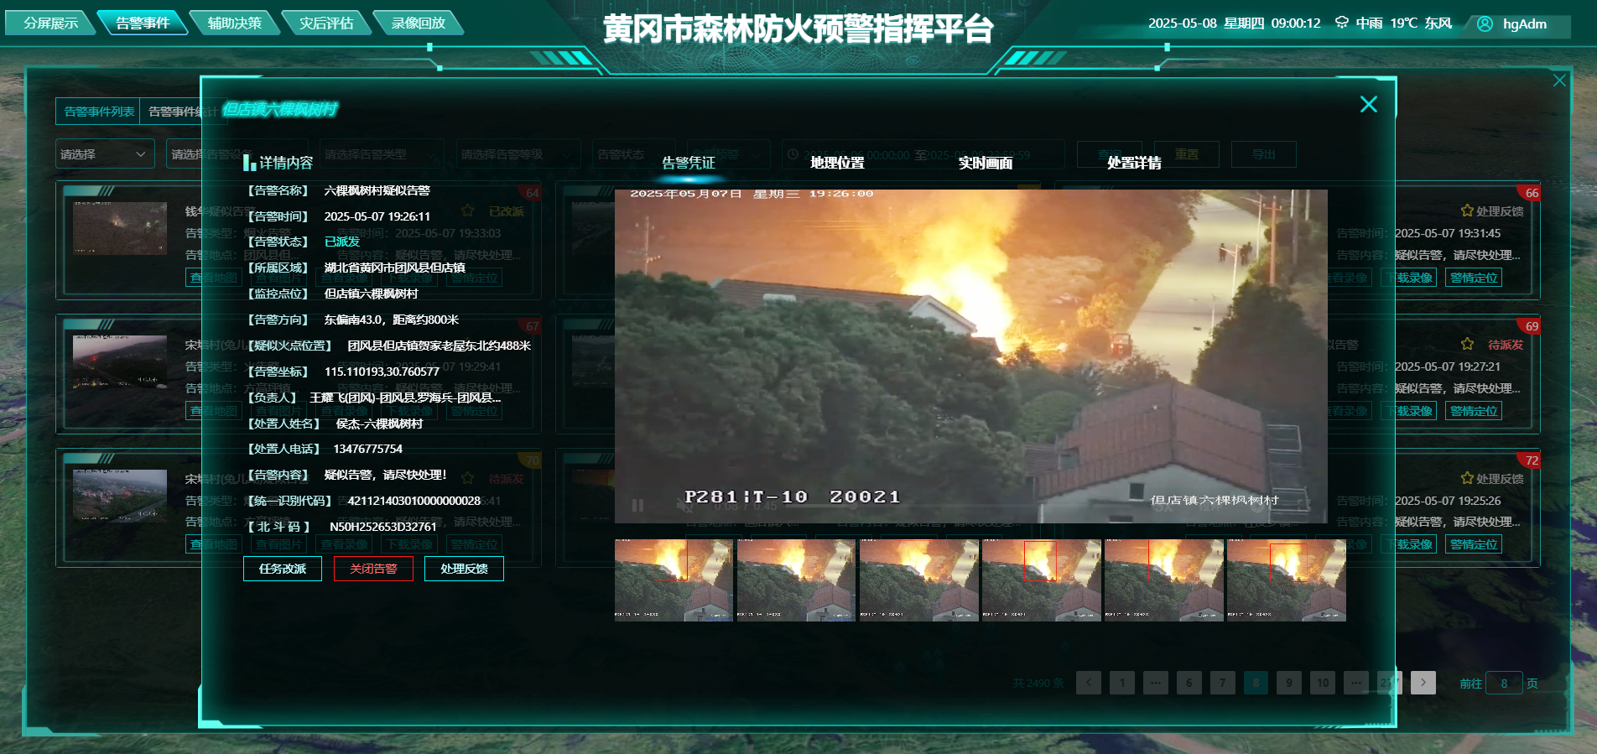
Task: Open 宋犋村 card village daytime thumbnail
Action: (120, 496)
